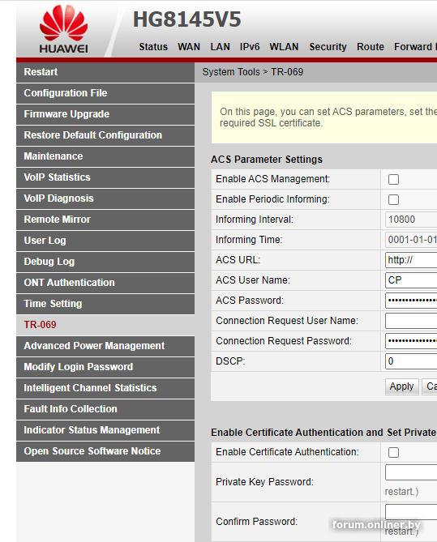Screen dimensions: 437x542
Task: Click the Confirm Password field
Action: [x=411, y=512]
